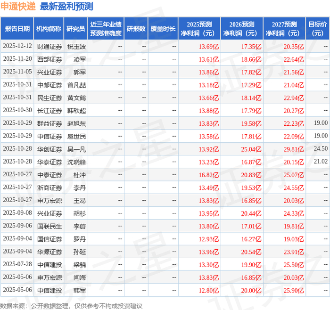Click analyst name 孙延
This screenshot has width=330, height=310.
[80, 252]
